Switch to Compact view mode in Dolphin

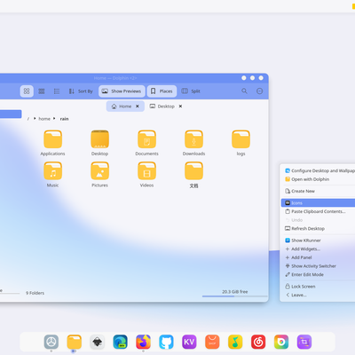tap(42, 91)
